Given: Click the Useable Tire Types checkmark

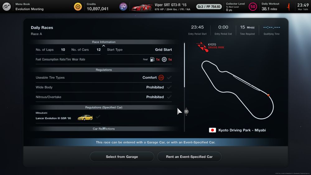Looking at the screenshot, I should [169, 77].
